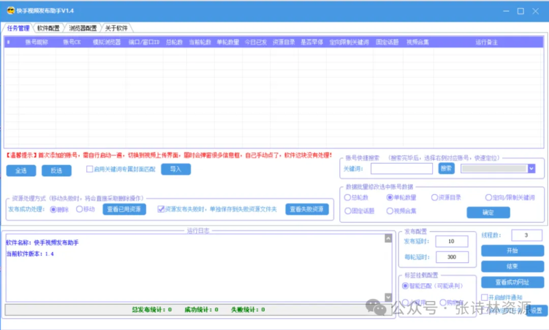Click the 资源目录 column header
This screenshot has height=330, width=549.
click(x=284, y=42)
